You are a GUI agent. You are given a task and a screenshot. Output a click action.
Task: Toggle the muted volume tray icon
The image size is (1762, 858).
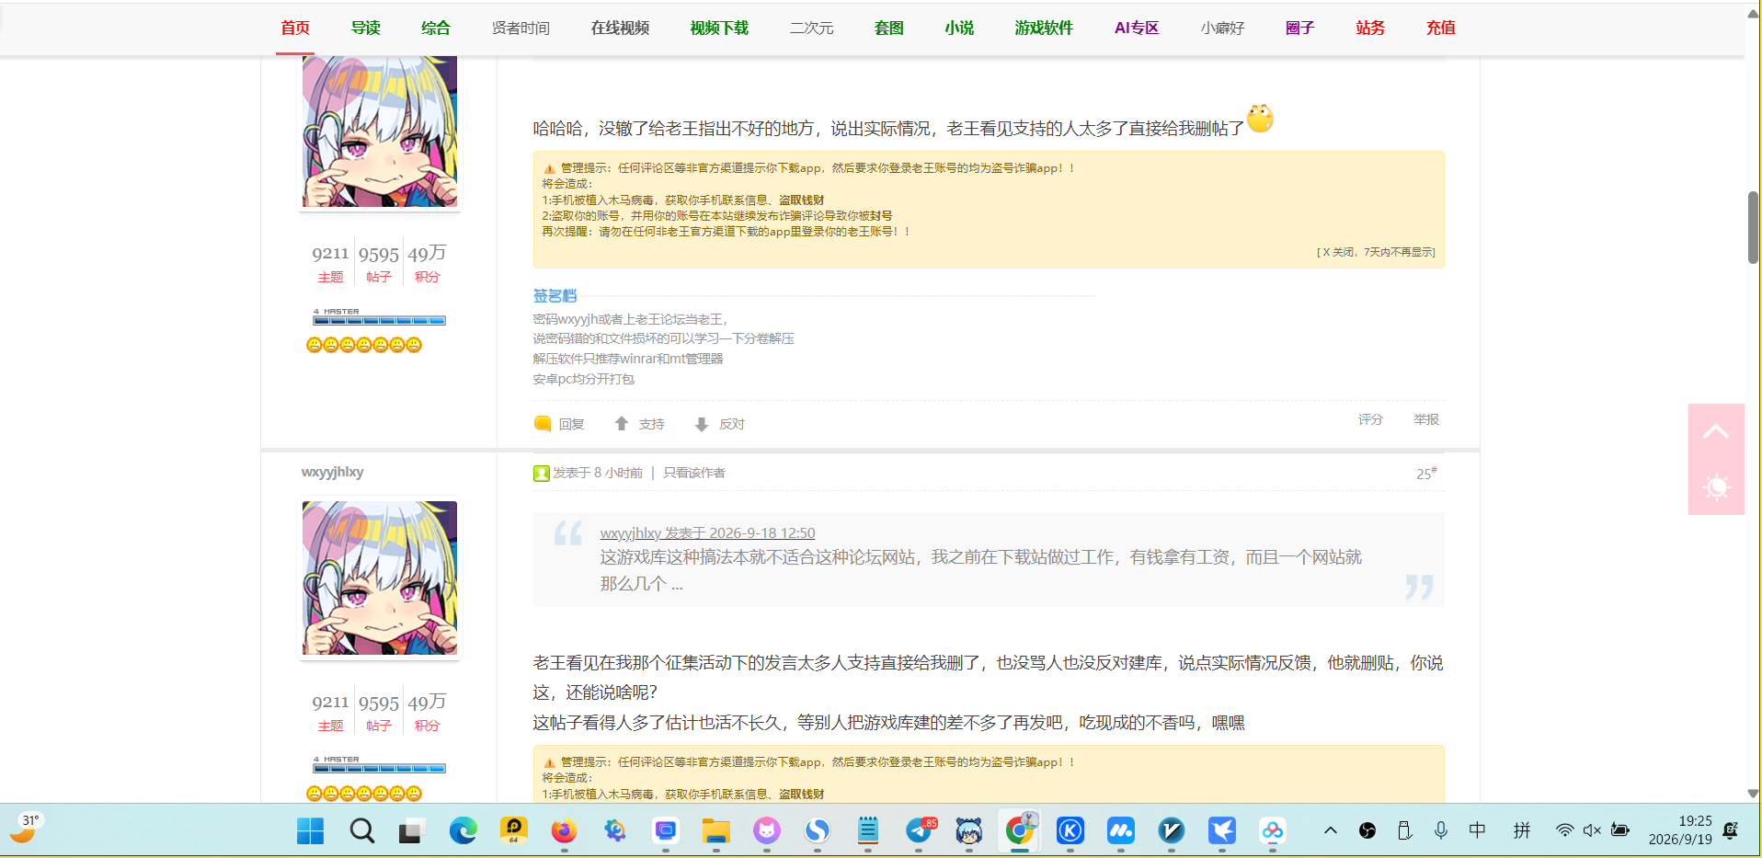[x=1592, y=830]
